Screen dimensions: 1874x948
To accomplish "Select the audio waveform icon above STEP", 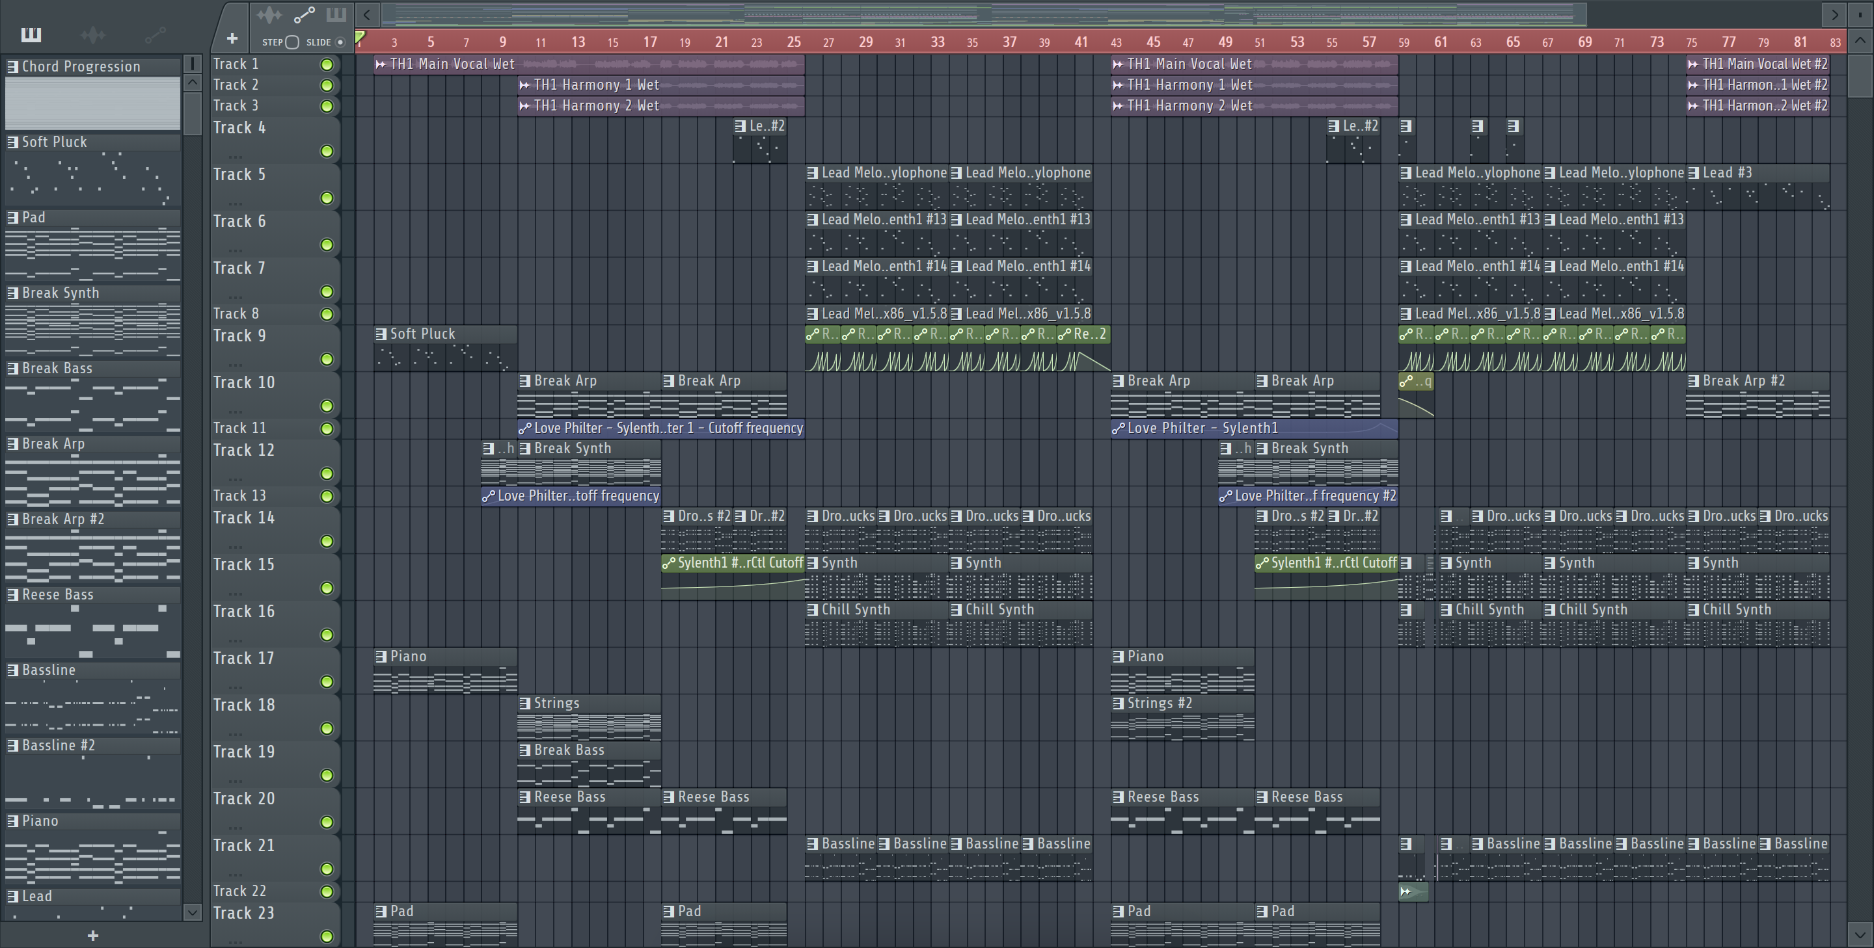I will (x=269, y=14).
